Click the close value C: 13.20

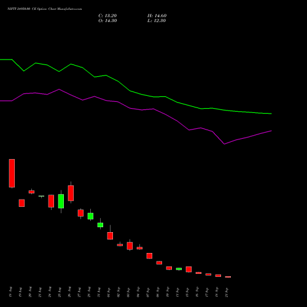pos(107,16)
